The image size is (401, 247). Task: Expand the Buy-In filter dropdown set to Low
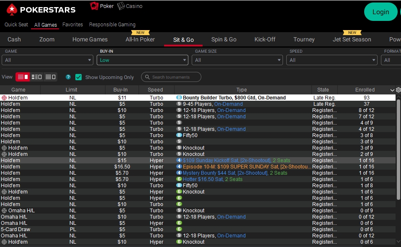142,60
